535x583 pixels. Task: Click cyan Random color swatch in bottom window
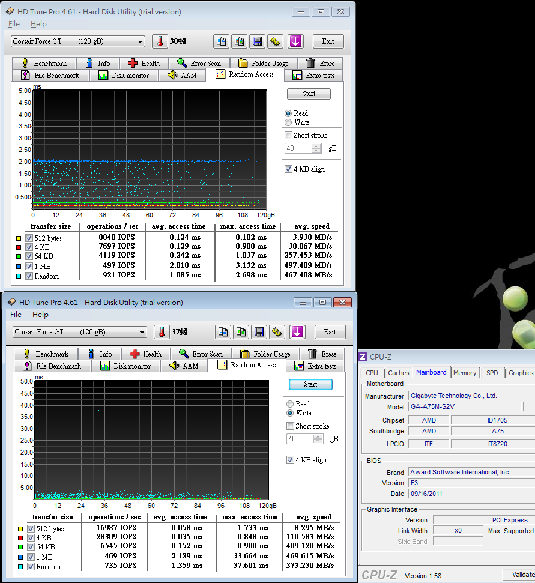coord(20,567)
